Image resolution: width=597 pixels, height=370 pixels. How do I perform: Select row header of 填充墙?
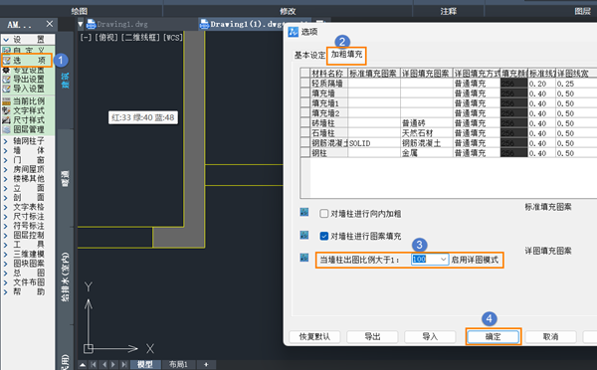pos(305,92)
